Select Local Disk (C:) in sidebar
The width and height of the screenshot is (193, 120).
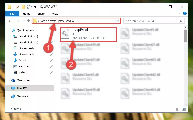click(28, 36)
